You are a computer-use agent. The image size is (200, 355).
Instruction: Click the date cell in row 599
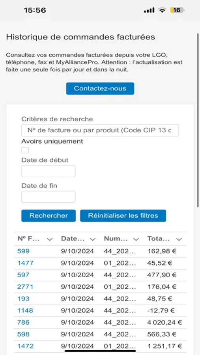(77, 251)
